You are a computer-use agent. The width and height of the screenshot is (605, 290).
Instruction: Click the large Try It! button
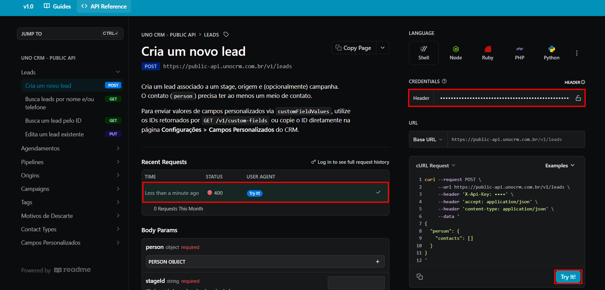[568, 277]
